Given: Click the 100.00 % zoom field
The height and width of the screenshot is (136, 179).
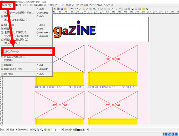Looking at the screenshot, I should pos(24,130).
